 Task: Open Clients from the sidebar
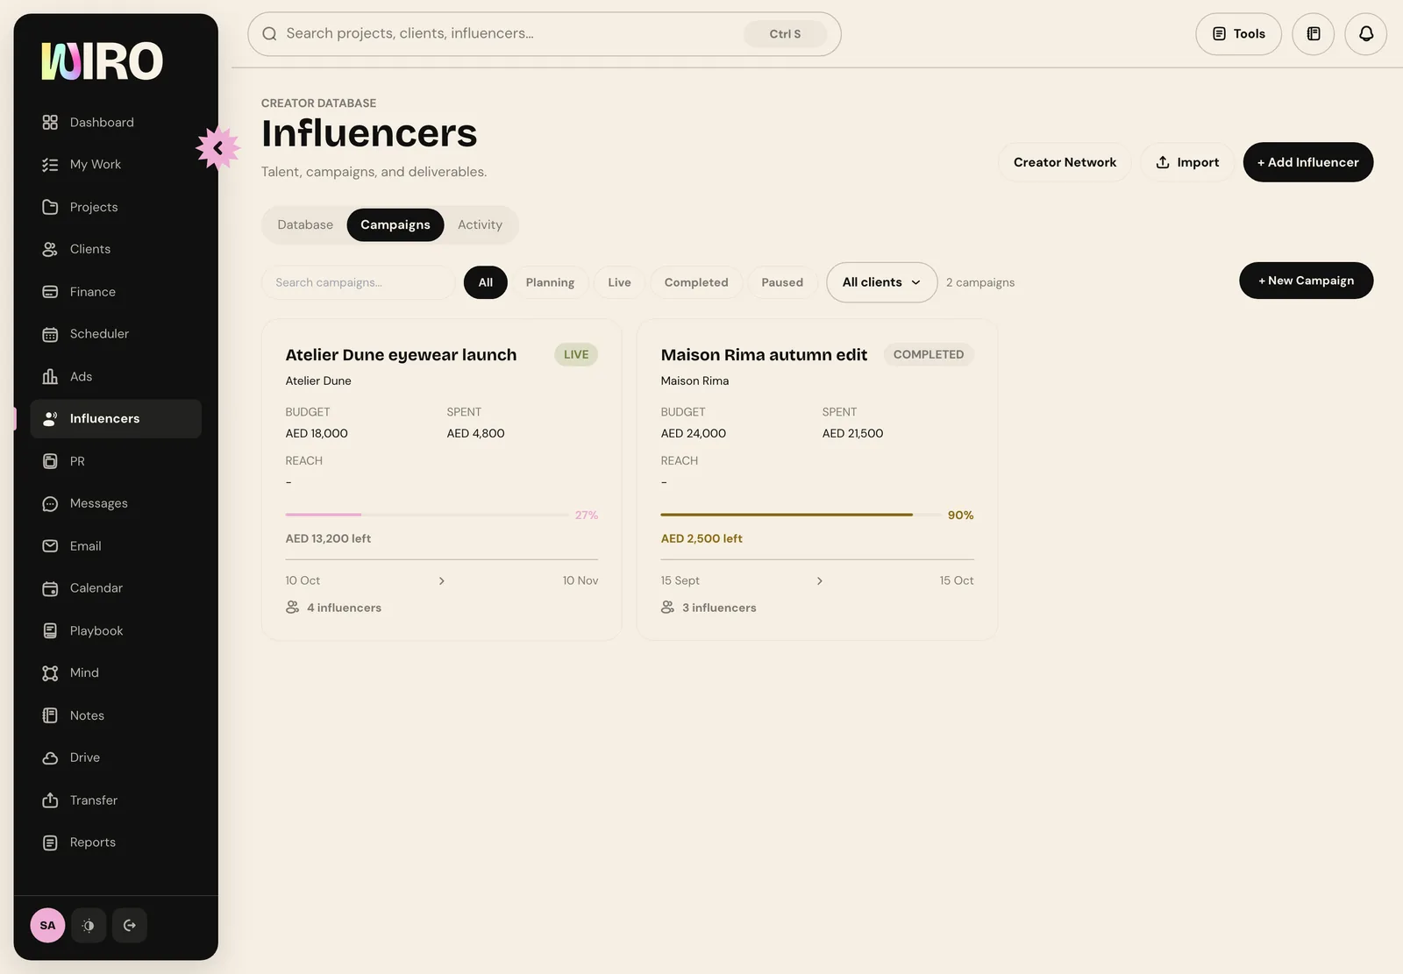tap(116, 249)
